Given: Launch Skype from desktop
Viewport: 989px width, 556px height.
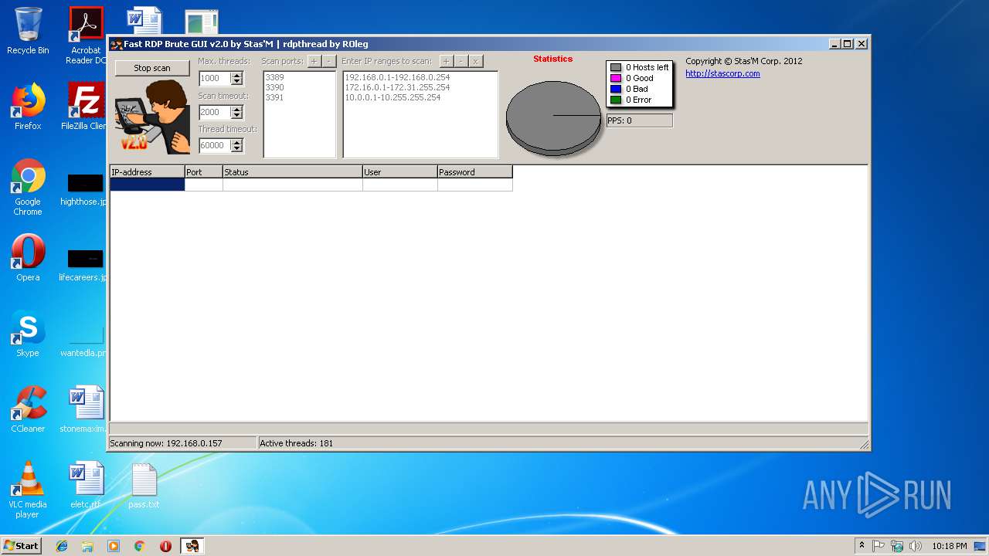Looking at the screenshot, I should pyautogui.click(x=28, y=334).
